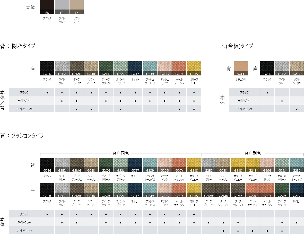Click G2E6 black back swatch in cushion type
304x234 pixels.
click(47, 165)
